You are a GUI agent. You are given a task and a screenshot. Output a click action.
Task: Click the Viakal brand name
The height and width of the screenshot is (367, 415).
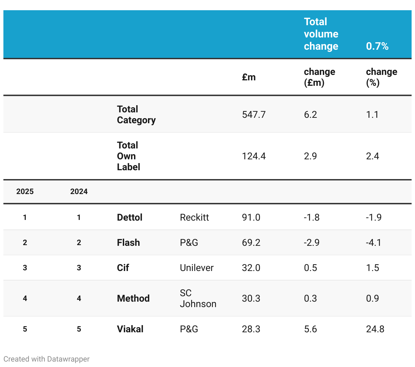(130, 329)
